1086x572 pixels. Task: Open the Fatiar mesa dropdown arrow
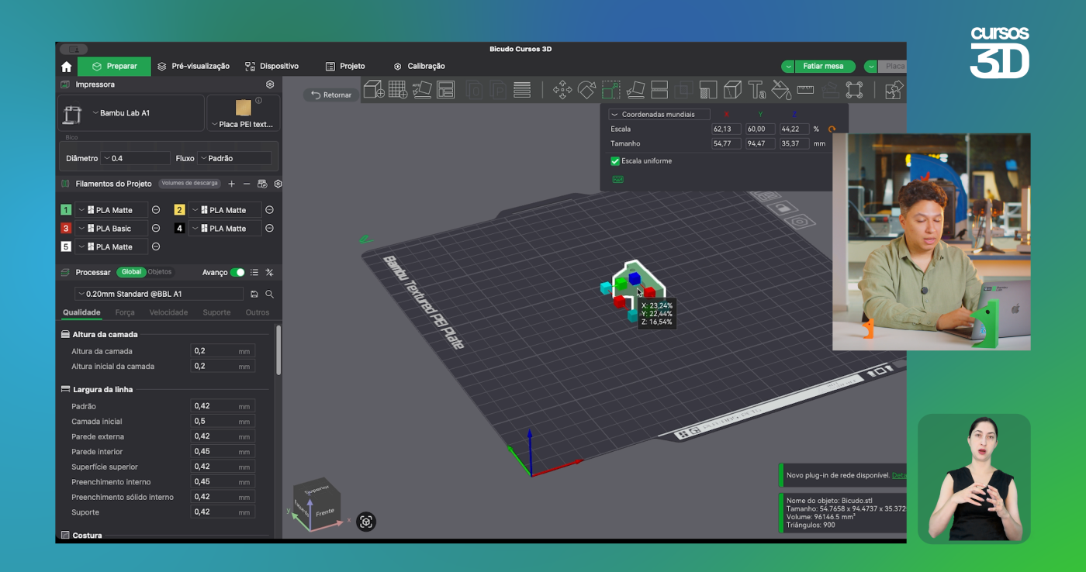pos(788,67)
